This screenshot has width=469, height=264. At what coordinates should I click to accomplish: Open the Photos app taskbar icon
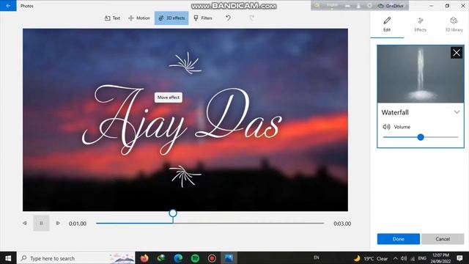pyautogui.click(x=229, y=258)
